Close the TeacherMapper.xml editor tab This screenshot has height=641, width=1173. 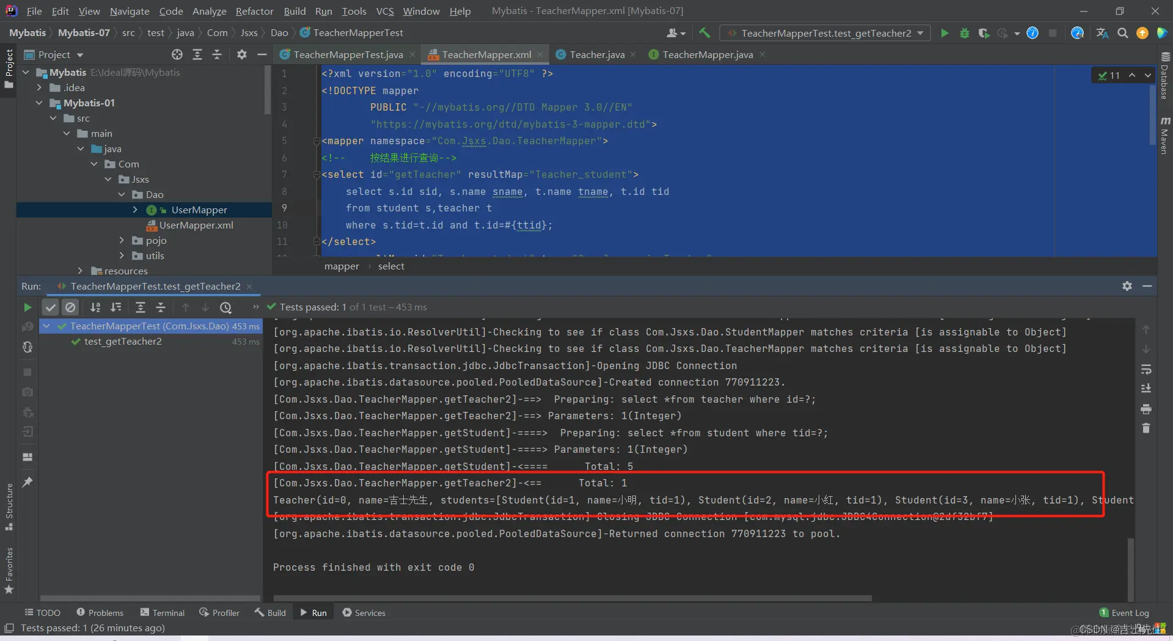click(541, 54)
